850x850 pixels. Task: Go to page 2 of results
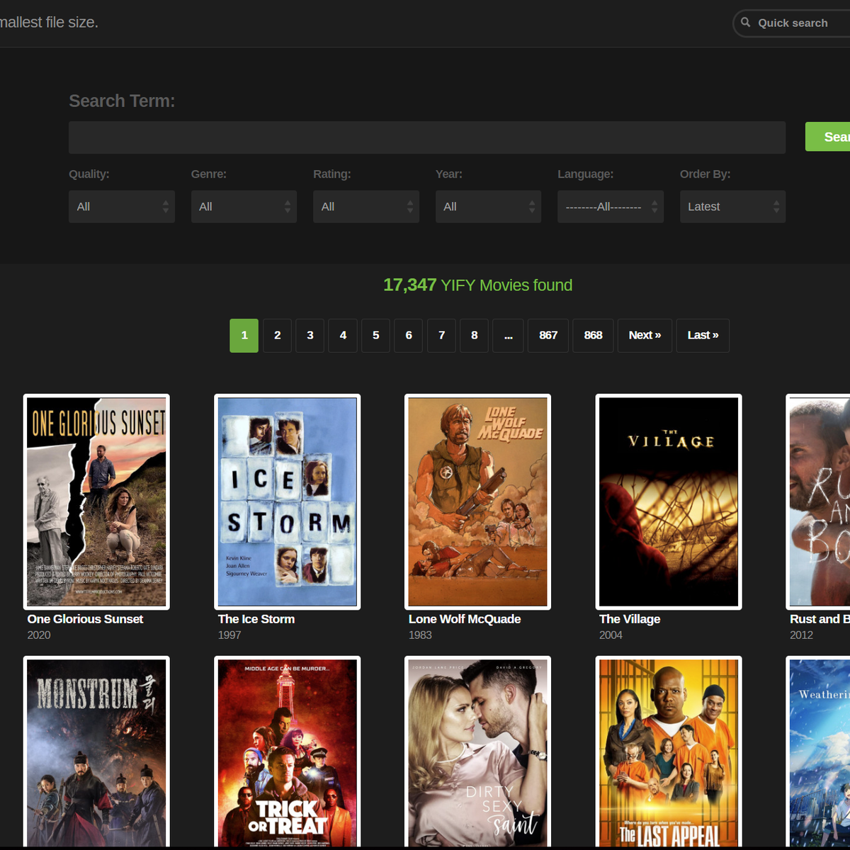[x=277, y=336]
